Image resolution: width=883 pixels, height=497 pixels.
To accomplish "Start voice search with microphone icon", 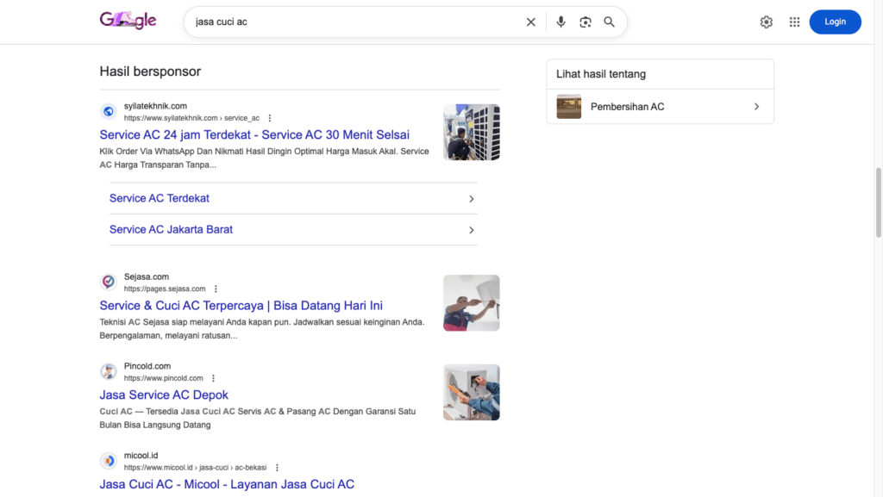I will tap(560, 22).
